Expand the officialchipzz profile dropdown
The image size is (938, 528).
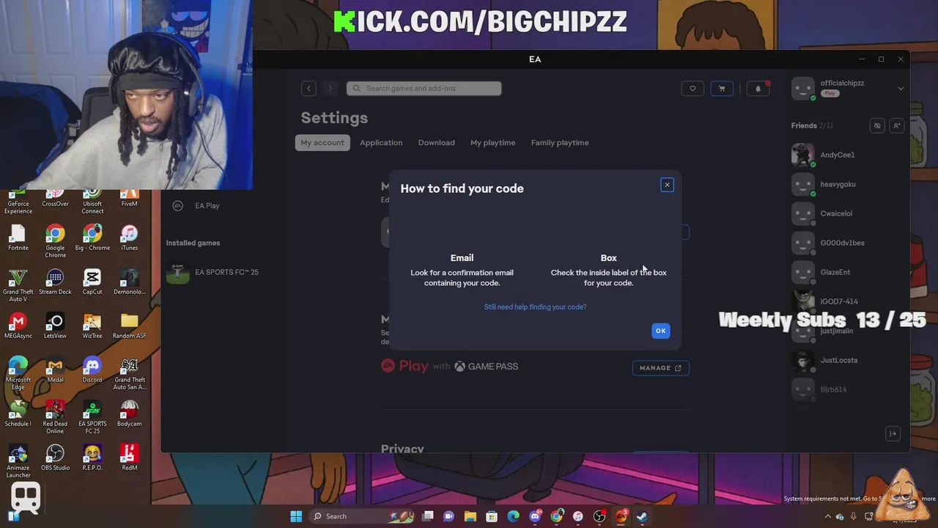point(901,89)
